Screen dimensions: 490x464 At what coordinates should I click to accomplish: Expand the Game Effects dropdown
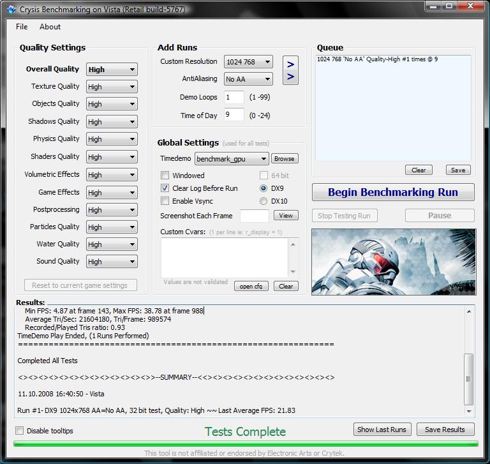112,192
